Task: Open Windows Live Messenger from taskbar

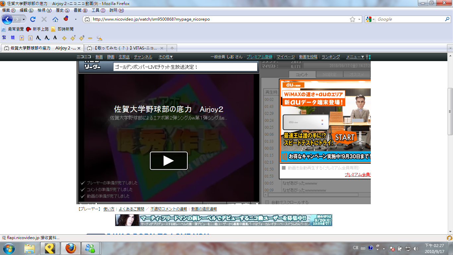Action: point(90,248)
